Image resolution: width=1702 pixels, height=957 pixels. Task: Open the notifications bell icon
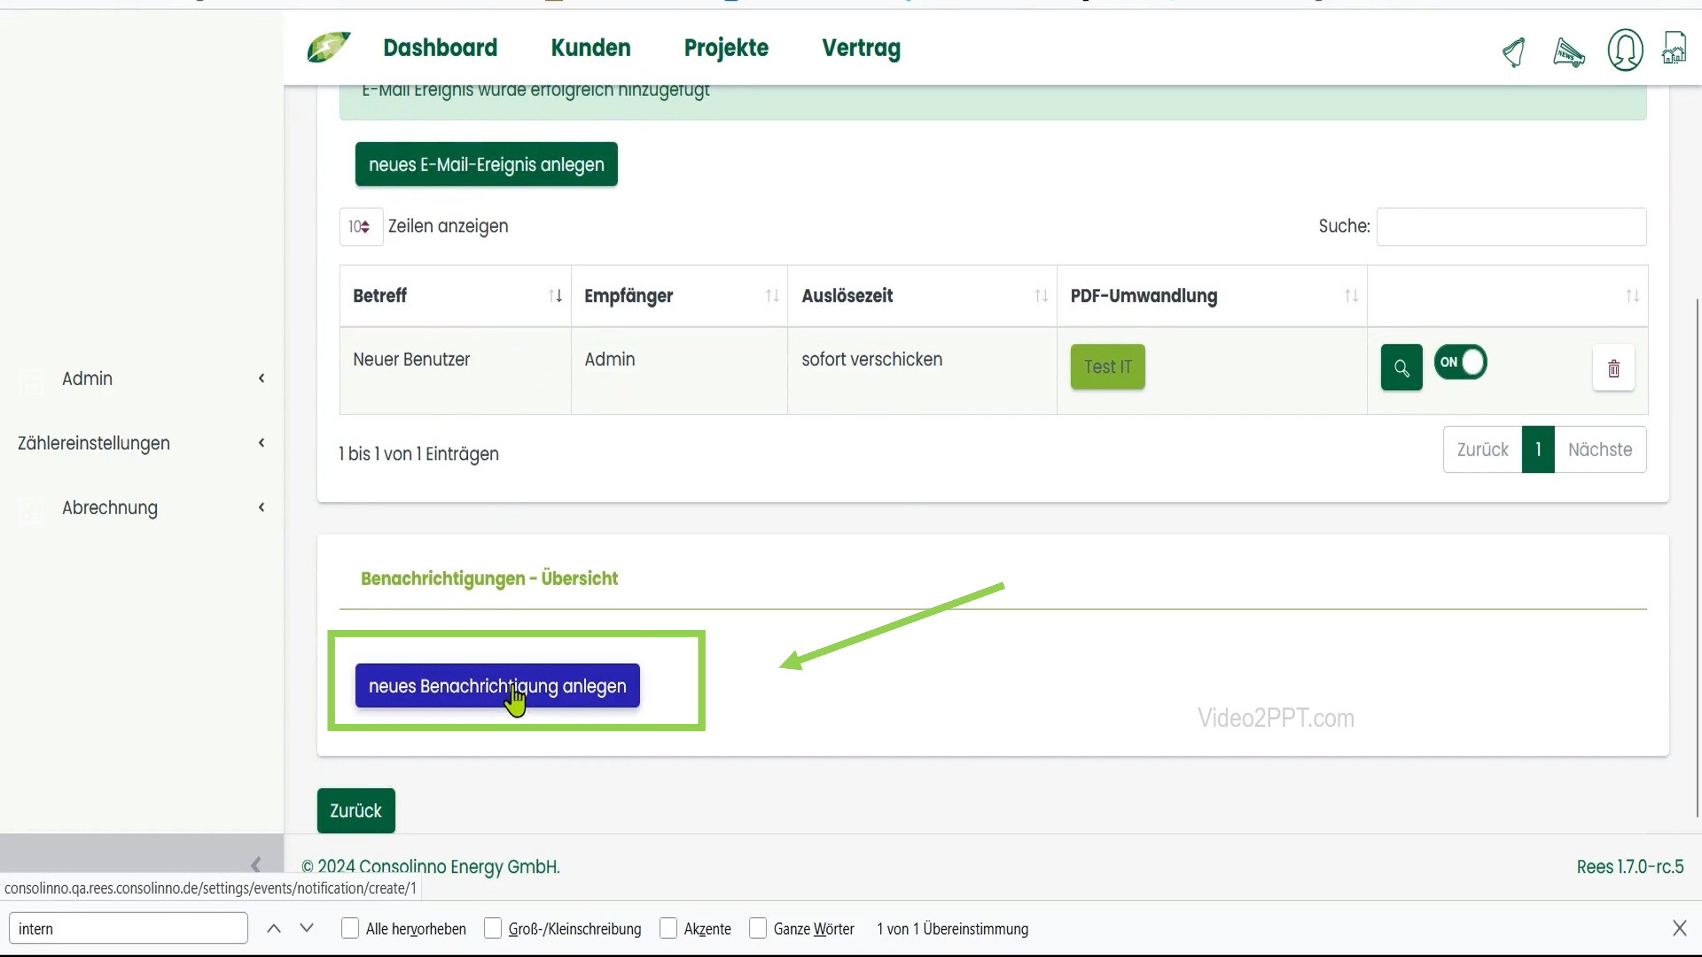(1514, 52)
